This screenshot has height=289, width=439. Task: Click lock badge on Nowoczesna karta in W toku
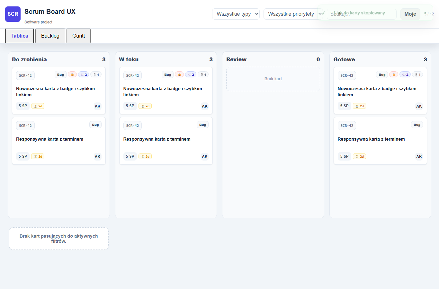179,74
